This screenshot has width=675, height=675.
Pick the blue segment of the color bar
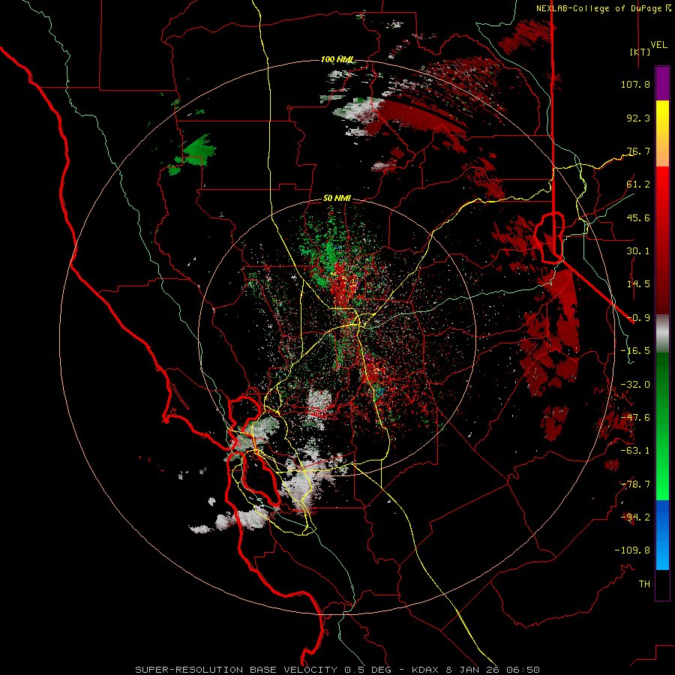click(662, 535)
